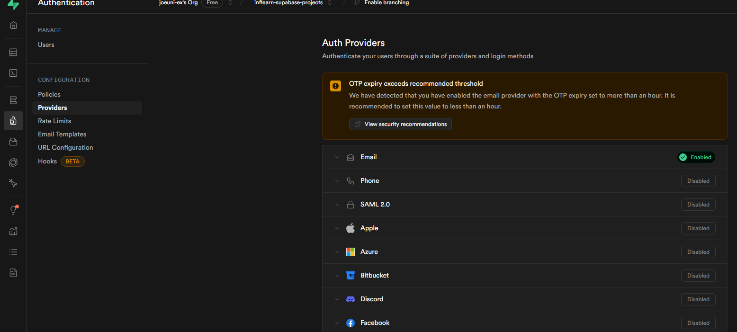The image size is (737, 332).
Task: Open the Storage folder icon in sidebar
Action: [13, 142]
